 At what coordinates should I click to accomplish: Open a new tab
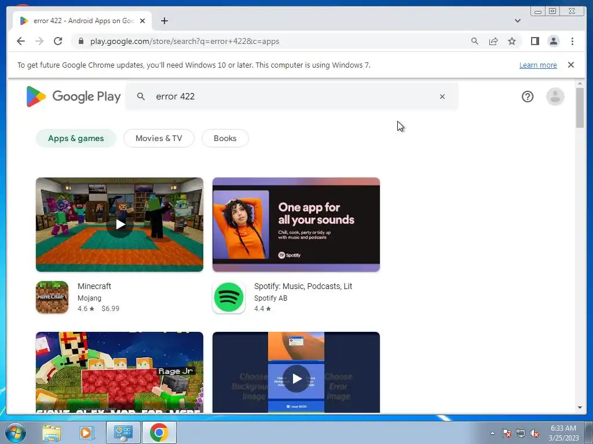pos(164,21)
